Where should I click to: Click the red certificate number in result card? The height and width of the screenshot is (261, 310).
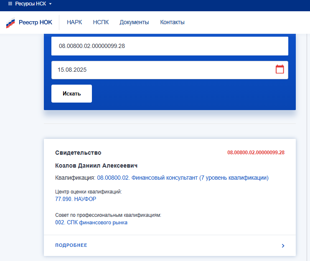(x=256, y=153)
